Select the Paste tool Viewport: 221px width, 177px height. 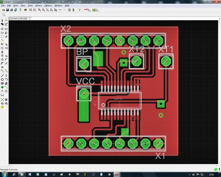[2, 41]
